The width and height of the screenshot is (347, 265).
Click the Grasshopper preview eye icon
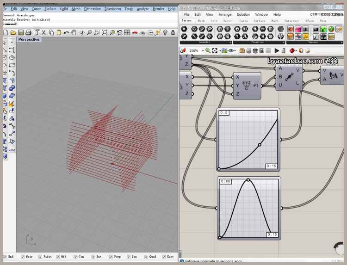click(x=232, y=50)
